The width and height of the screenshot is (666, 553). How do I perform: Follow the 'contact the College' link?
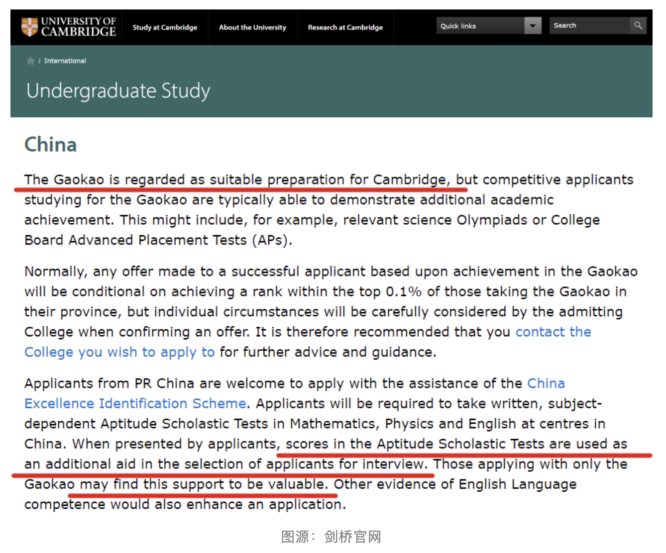click(553, 332)
